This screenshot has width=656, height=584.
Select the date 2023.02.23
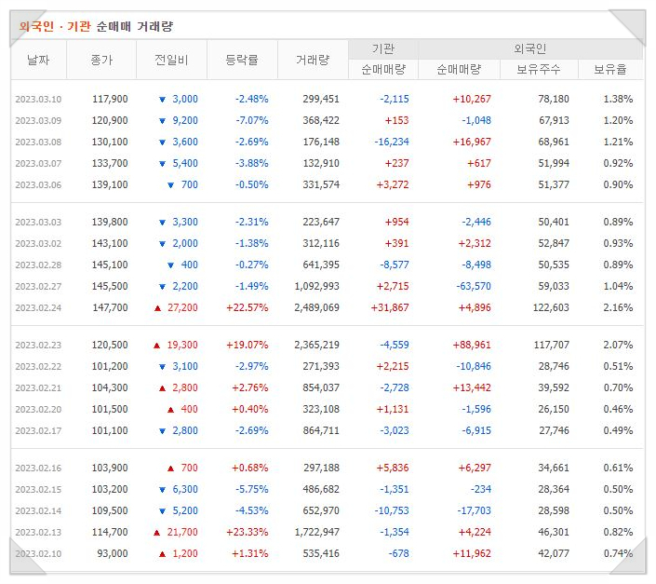(38, 345)
